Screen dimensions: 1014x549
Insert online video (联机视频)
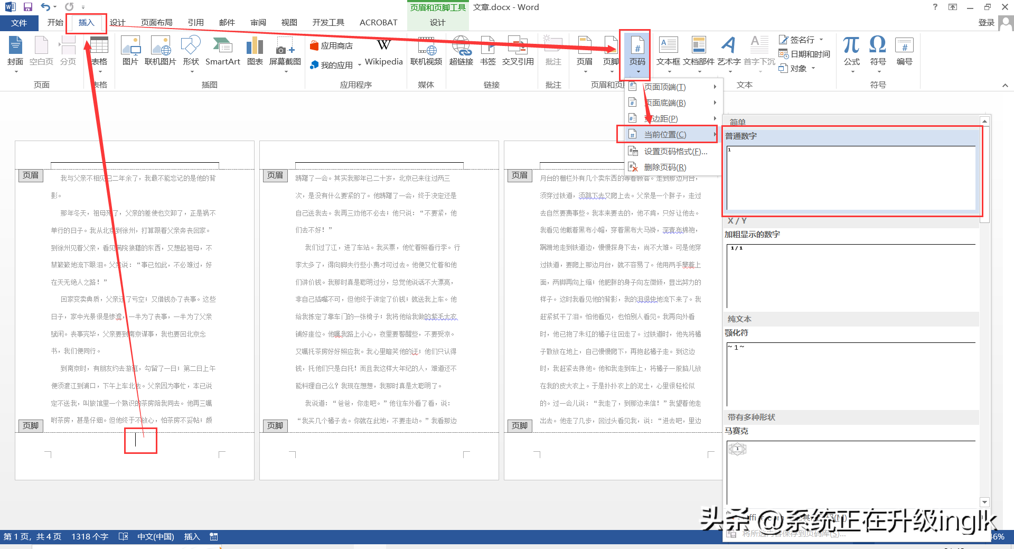click(x=426, y=52)
